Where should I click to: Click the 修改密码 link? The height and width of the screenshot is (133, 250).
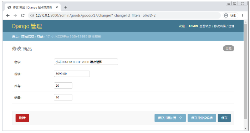click(220, 26)
